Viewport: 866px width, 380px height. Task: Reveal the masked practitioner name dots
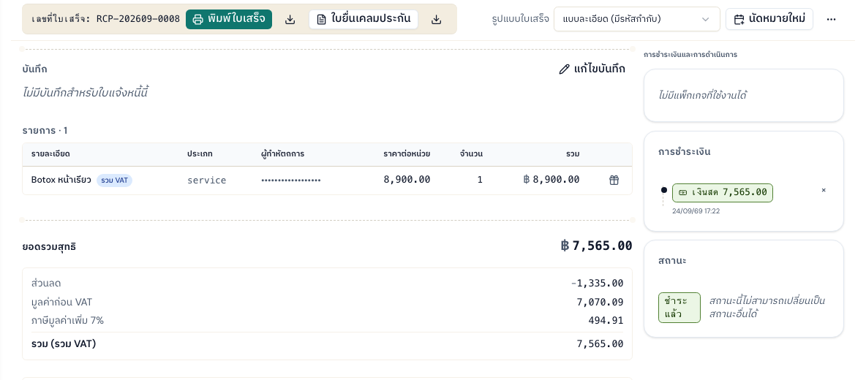click(290, 180)
